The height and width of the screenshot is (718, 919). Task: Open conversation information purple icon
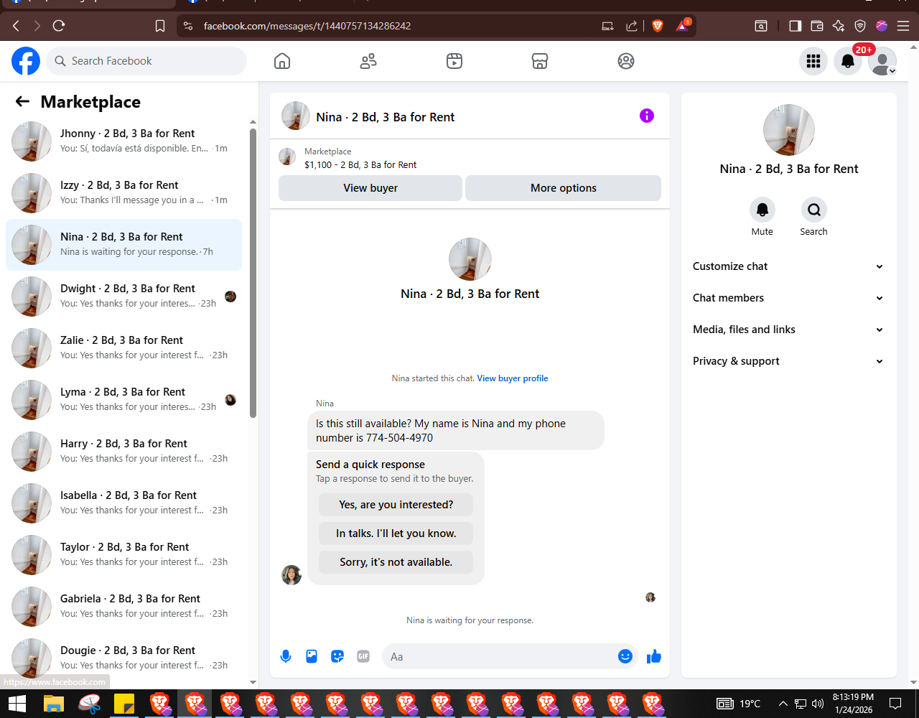(x=647, y=116)
